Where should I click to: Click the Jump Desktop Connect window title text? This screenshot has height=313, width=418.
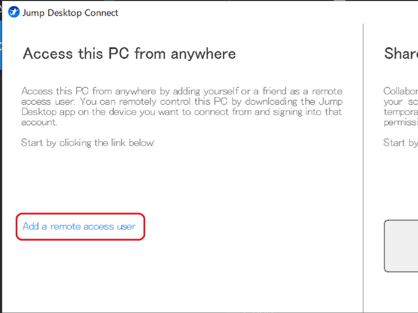coord(70,13)
